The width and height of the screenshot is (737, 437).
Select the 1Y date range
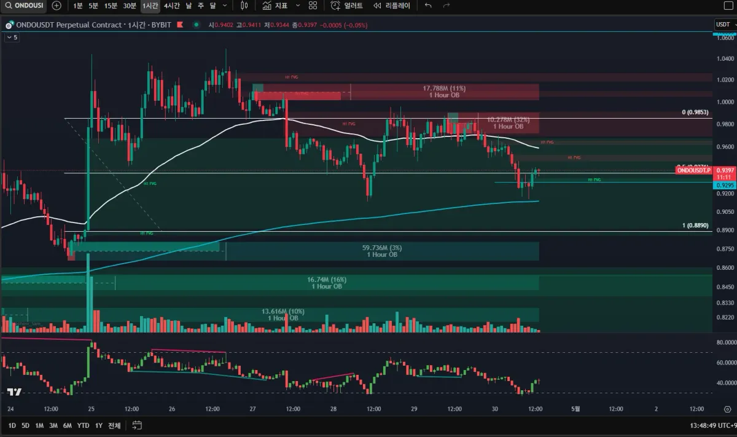point(98,425)
